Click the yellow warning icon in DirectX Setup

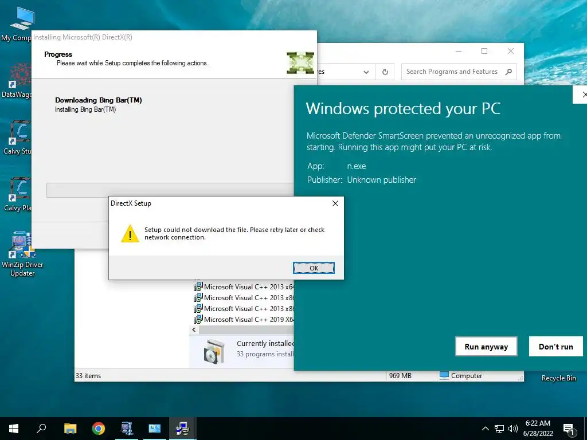(x=130, y=234)
